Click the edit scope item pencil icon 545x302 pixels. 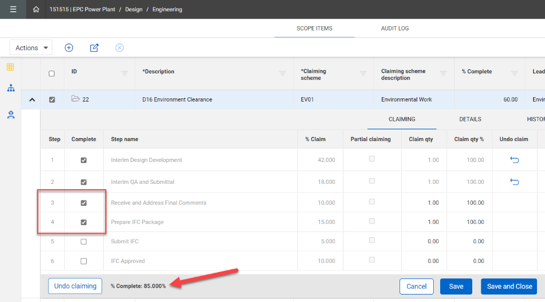pyautogui.click(x=94, y=48)
